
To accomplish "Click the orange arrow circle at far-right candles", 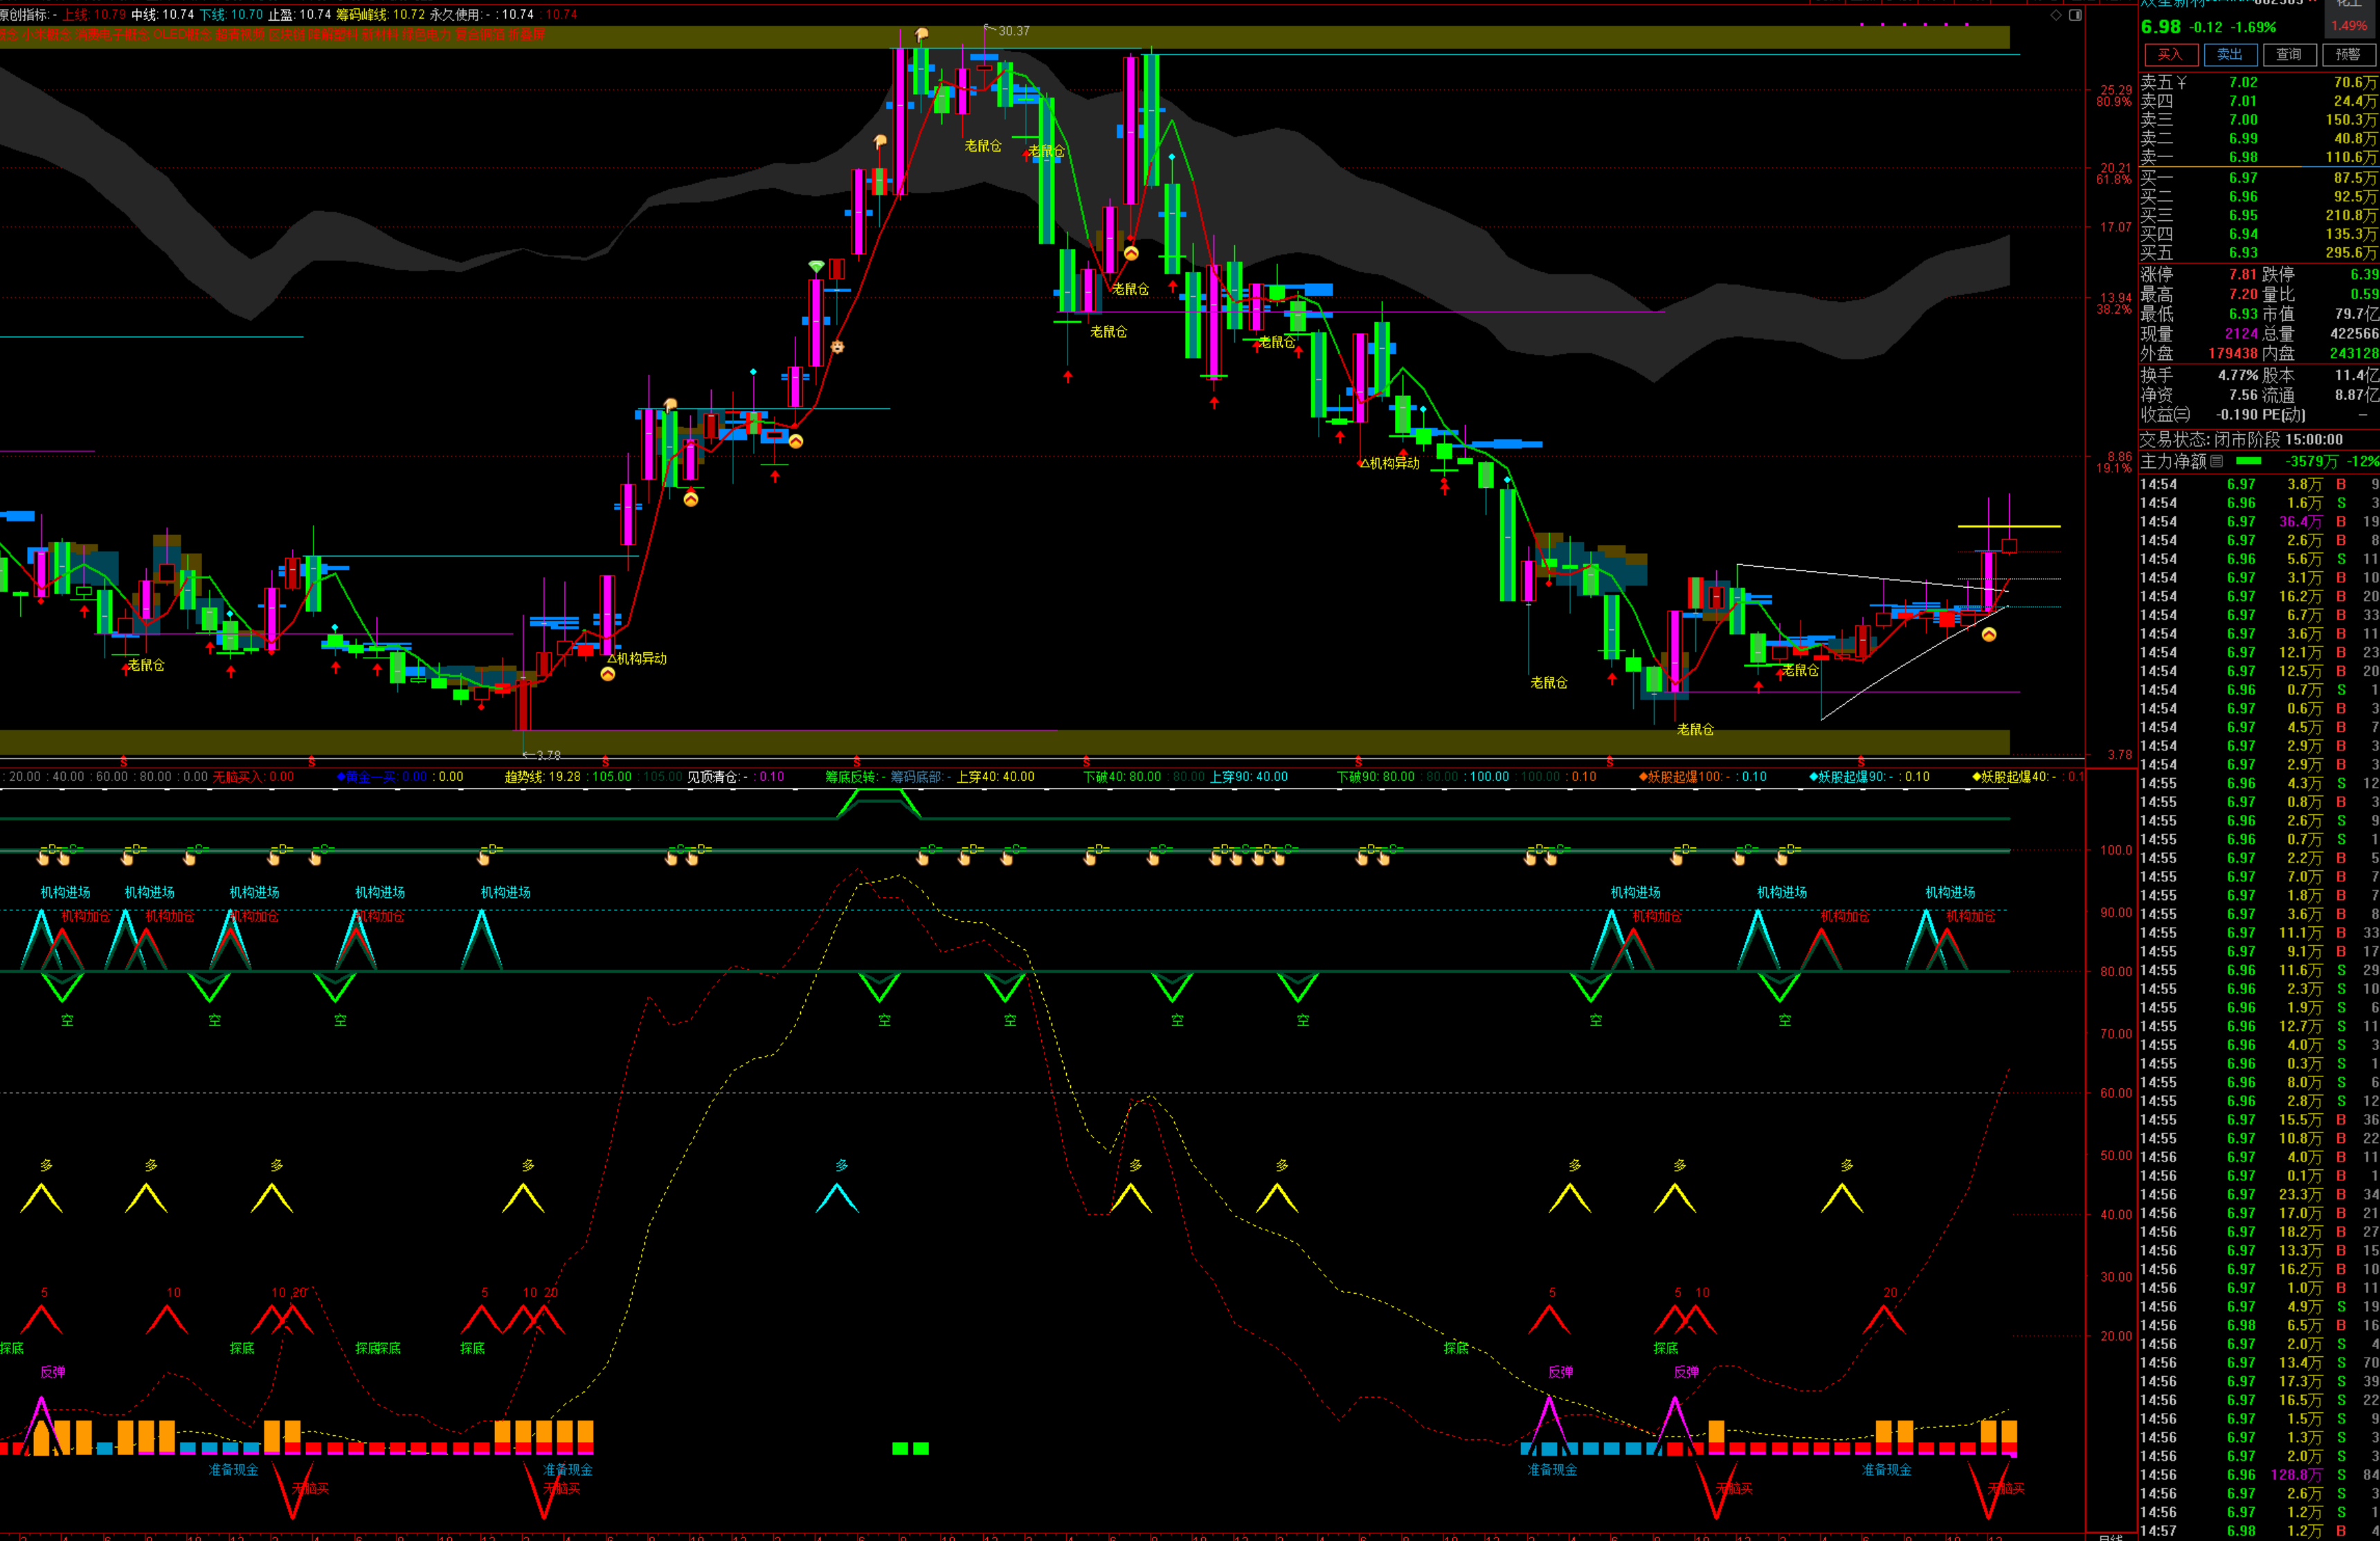I will (x=1988, y=634).
